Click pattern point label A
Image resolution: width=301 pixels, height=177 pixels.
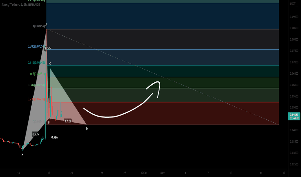tap(46, 25)
